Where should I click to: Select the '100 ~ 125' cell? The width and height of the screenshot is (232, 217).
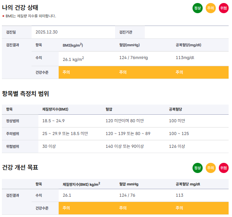(179, 134)
